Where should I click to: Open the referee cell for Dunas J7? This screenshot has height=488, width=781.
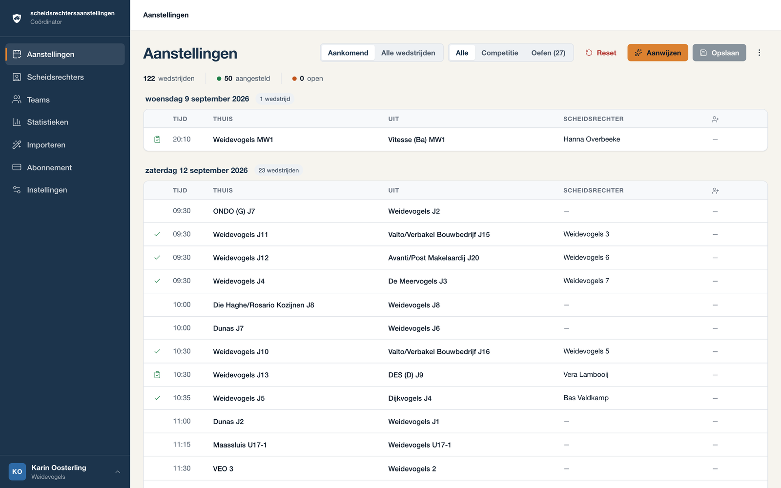click(566, 328)
